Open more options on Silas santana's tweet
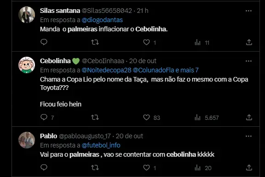 (x=248, y=11)
